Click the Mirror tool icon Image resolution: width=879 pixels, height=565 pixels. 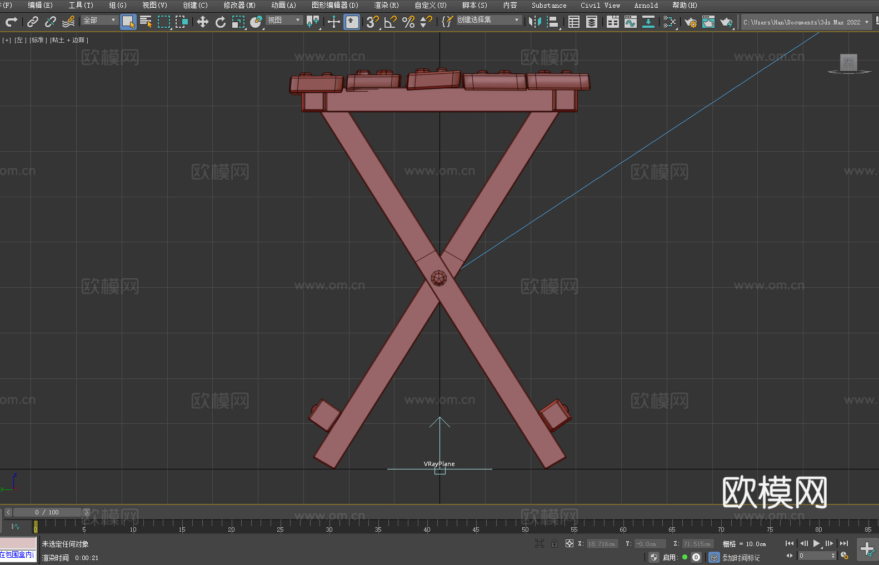[535, 22]
